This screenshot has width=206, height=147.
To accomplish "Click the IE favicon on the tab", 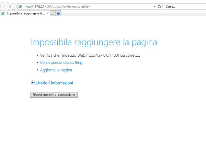I will pyautogui.click(x=3, y=13).
